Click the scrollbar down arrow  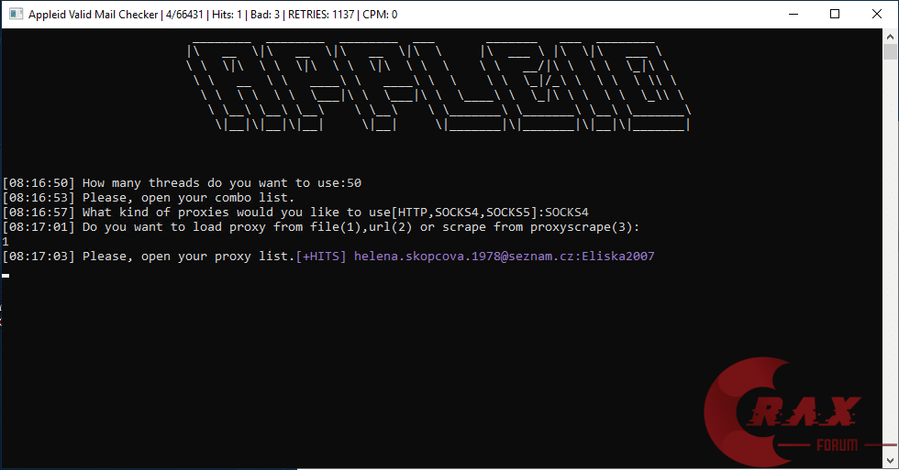click(x=890, y=460)
